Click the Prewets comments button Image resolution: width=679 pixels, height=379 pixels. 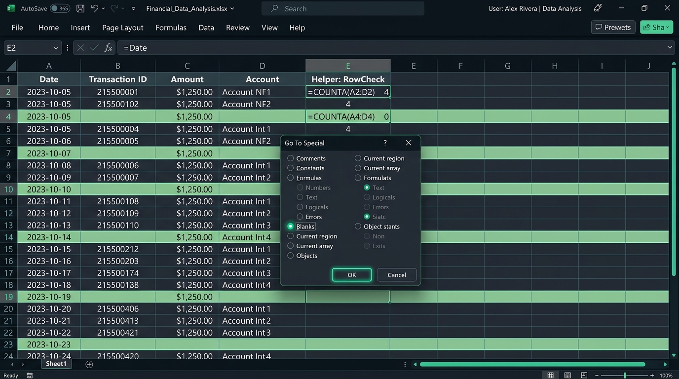tap(613, 27)
